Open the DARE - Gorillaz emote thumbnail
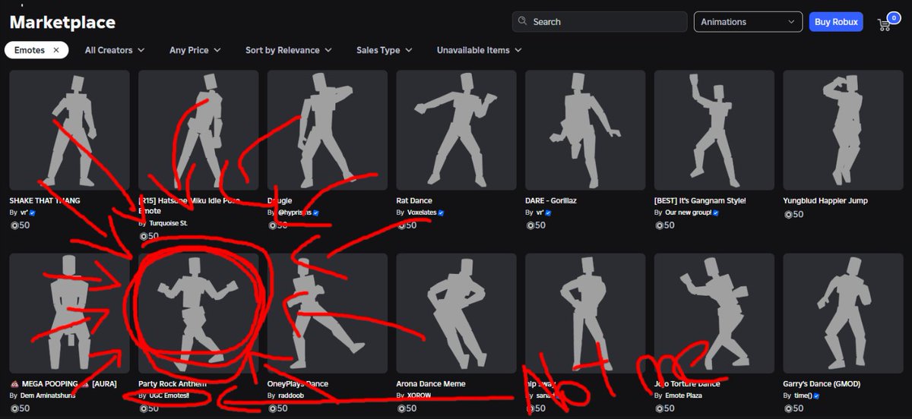 [x=585, y=131]
